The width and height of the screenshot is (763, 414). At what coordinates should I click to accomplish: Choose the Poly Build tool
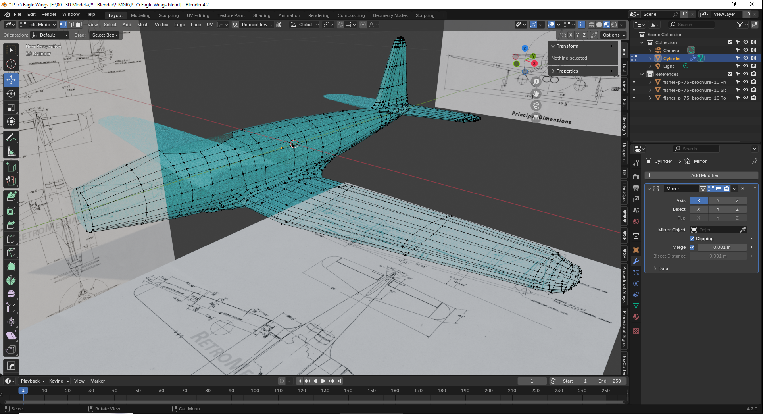pyautogui.click(x=11, y=266)
